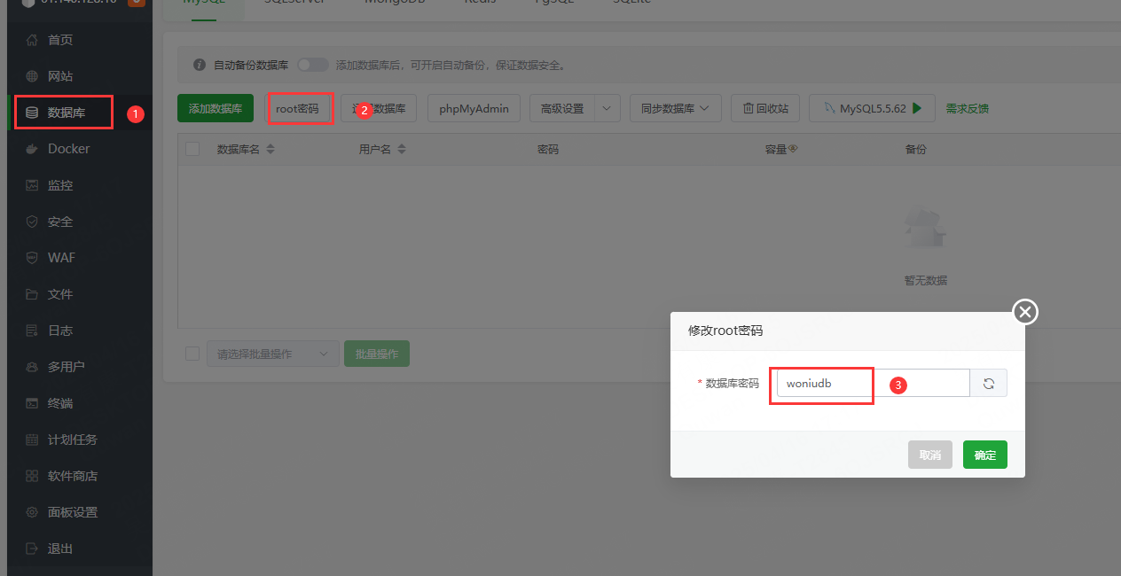Check the batch operation checkbox near 批量操作
Image resolution: width=1121 pixels, height=576 pixels.
coord(192,353)
